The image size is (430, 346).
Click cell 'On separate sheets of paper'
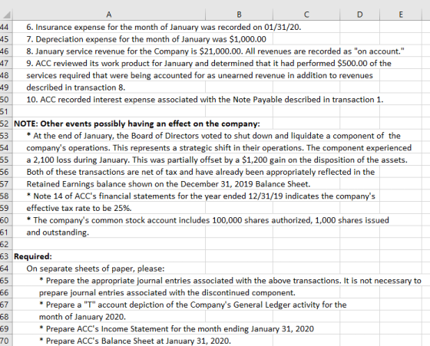pyautogui.click(x=109, y=269)
